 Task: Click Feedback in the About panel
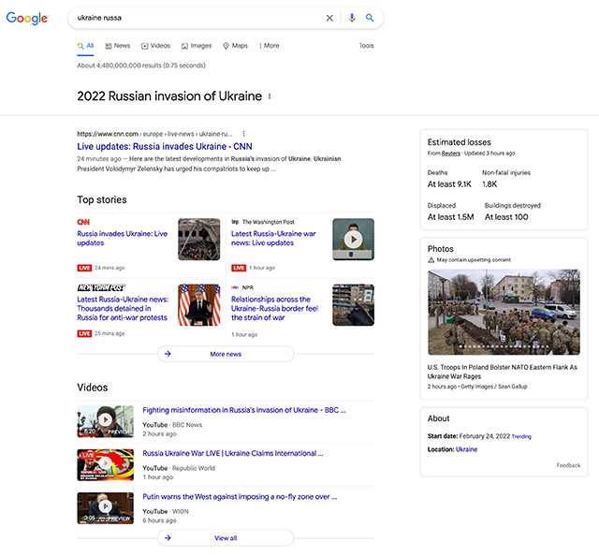[568, 465]
